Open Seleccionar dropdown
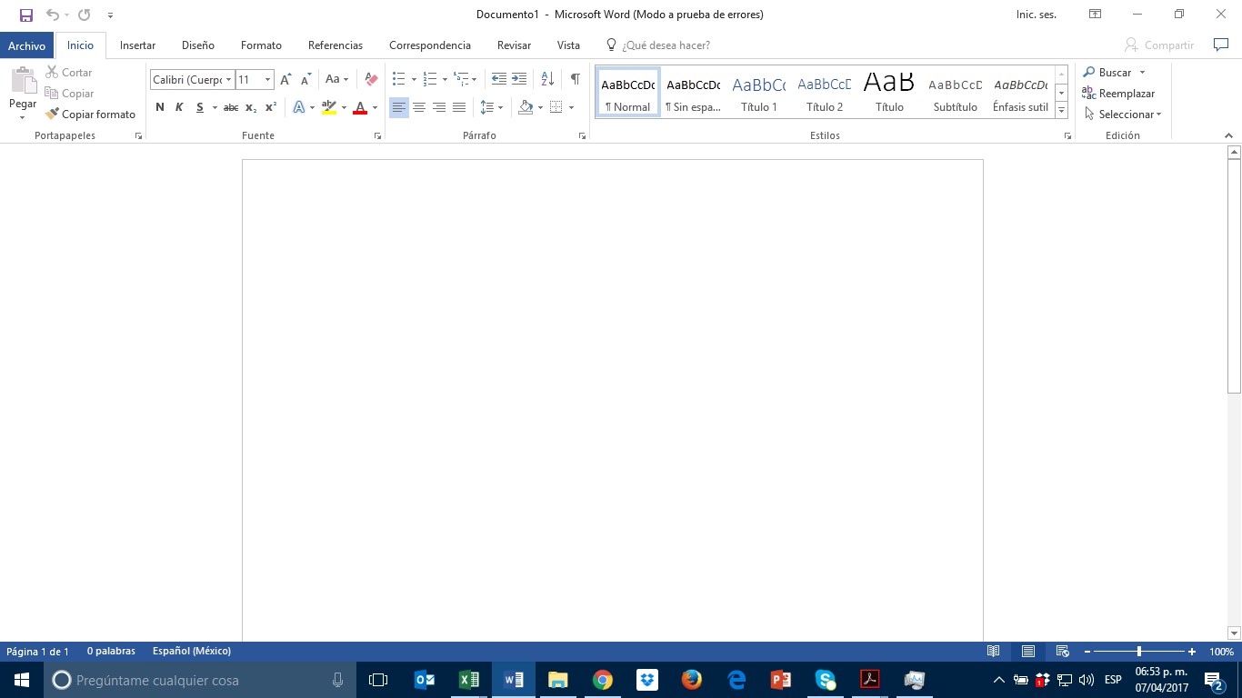Screen dimensions: 1242x698 pyautogui.click(x=1123, y=115)
